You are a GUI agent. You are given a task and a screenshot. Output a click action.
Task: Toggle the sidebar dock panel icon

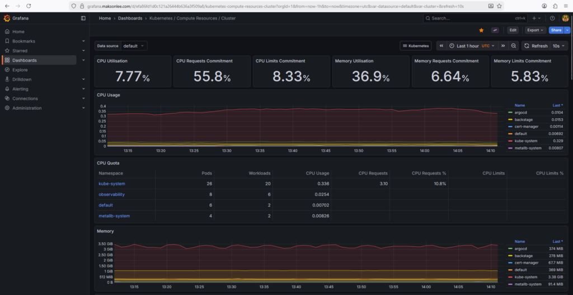83,18
